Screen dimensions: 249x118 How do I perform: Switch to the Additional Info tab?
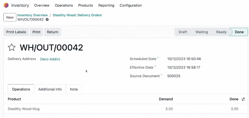point(50,89)
